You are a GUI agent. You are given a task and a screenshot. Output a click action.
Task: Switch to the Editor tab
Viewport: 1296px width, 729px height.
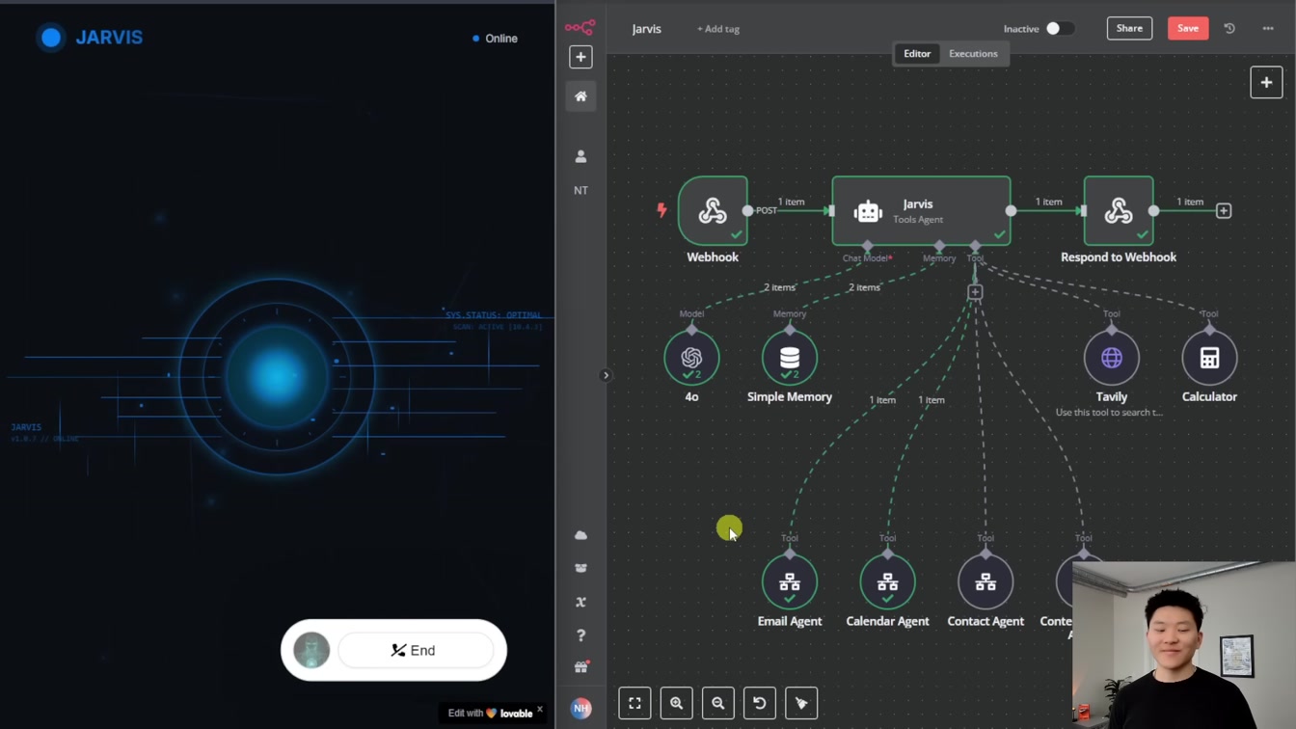click(917, 54)
